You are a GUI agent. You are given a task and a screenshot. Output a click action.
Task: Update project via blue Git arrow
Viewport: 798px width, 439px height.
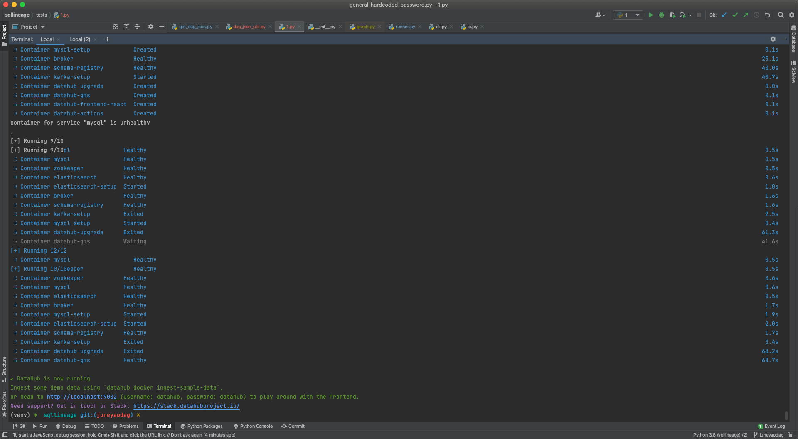pos(724,15)
